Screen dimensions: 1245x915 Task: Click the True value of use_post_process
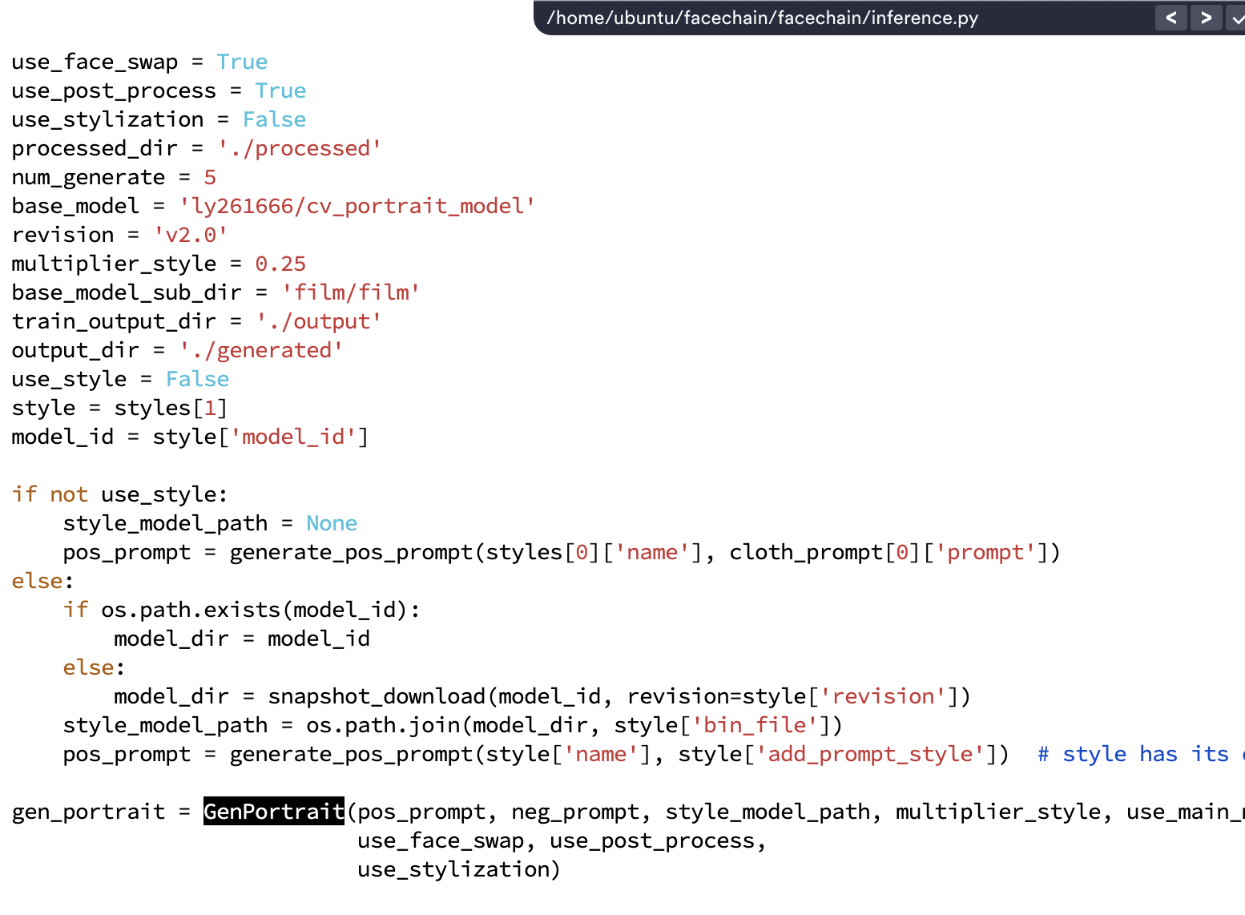pyautogui.click(x=280, y=90)
